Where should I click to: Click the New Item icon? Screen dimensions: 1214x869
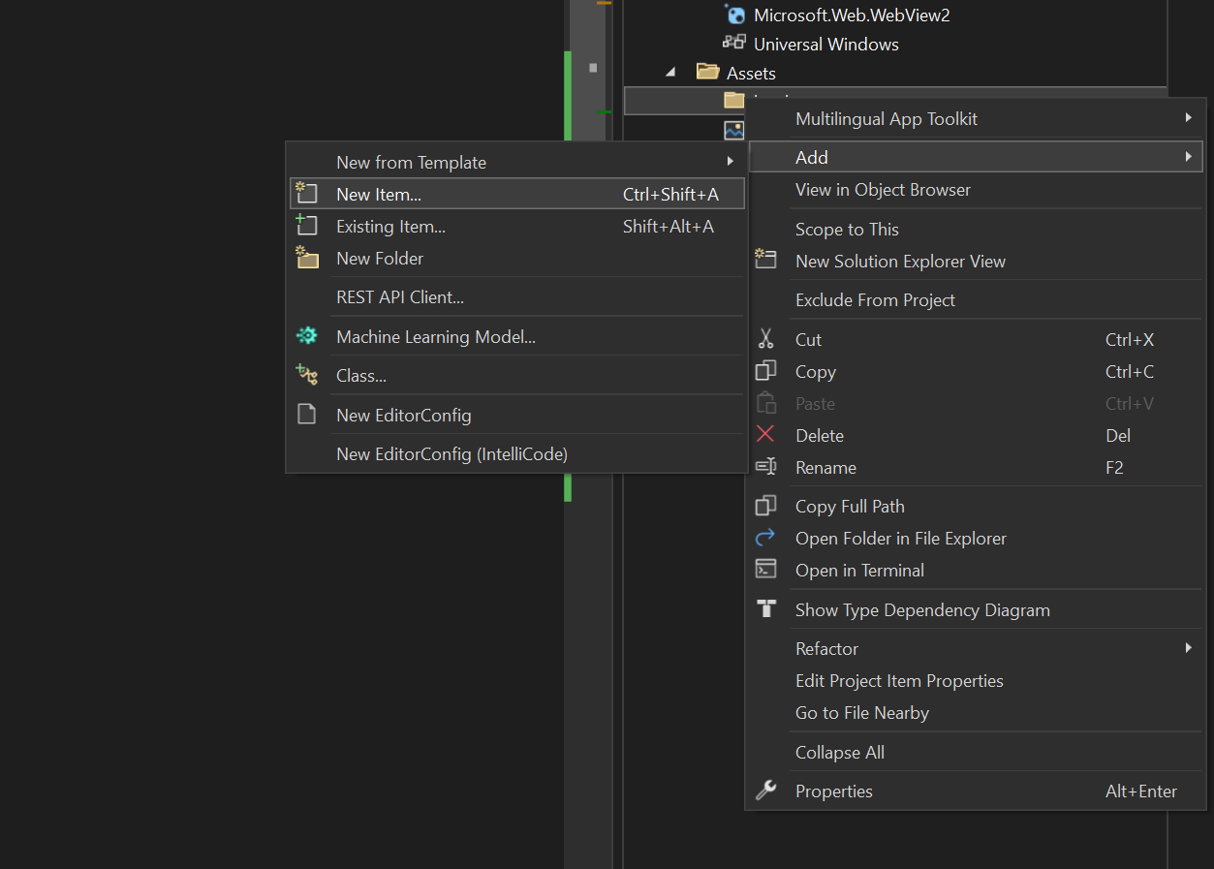pos(306,194)
